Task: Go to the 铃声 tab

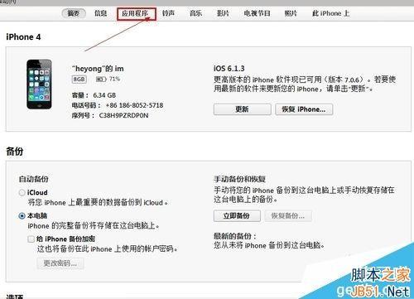Action: pos(168,13)
